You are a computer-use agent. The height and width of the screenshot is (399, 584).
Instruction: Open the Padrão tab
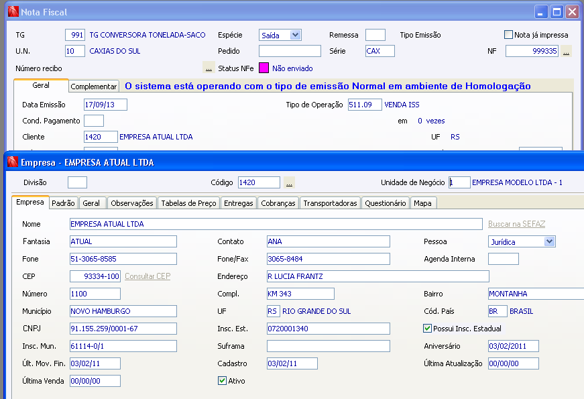63,203
